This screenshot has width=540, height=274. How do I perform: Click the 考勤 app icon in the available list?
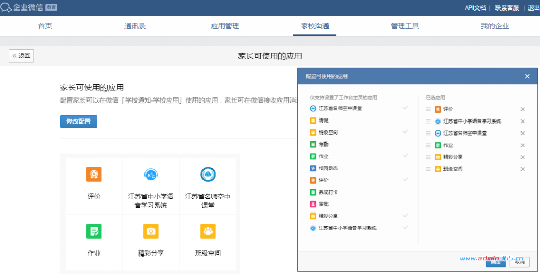pos(313,145)
